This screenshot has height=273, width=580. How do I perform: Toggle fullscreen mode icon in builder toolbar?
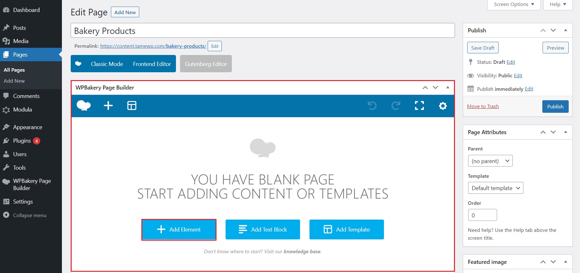coord(419,106)
